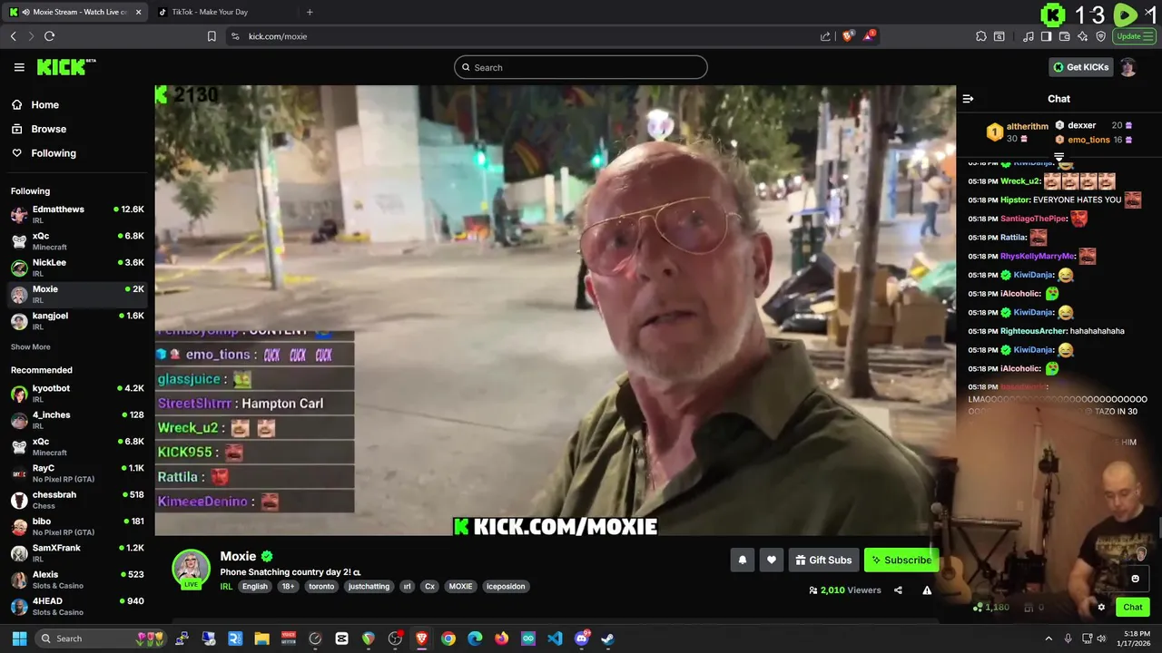The height and width of the screenshot is (653, 1162).
Task: Select the Moxie Stream browser tab
Action: [74, 12]
